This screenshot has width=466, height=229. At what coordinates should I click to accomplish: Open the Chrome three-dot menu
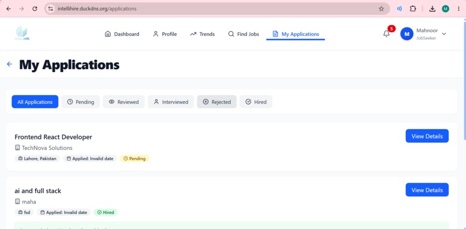pyautogui.click(x=459, y=9)
